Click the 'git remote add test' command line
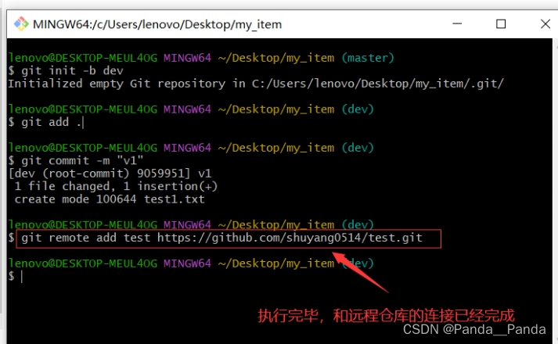The height and width of the screenshot is (344, 558). pos(221,238)
